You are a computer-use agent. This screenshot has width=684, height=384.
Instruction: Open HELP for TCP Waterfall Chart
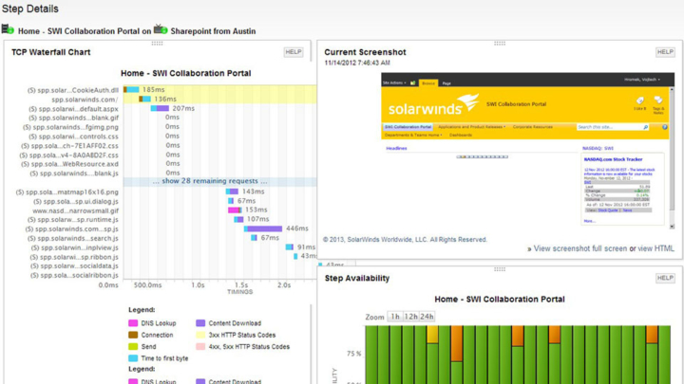pos(294,52)
